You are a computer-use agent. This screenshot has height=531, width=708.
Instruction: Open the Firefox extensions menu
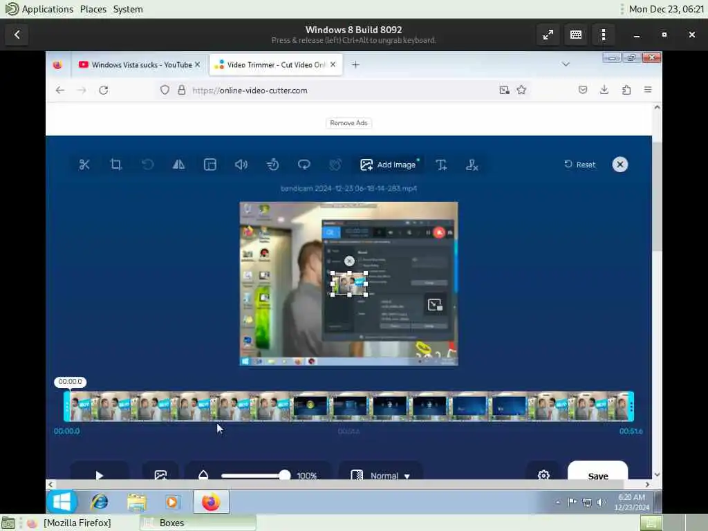click(626, 90)
